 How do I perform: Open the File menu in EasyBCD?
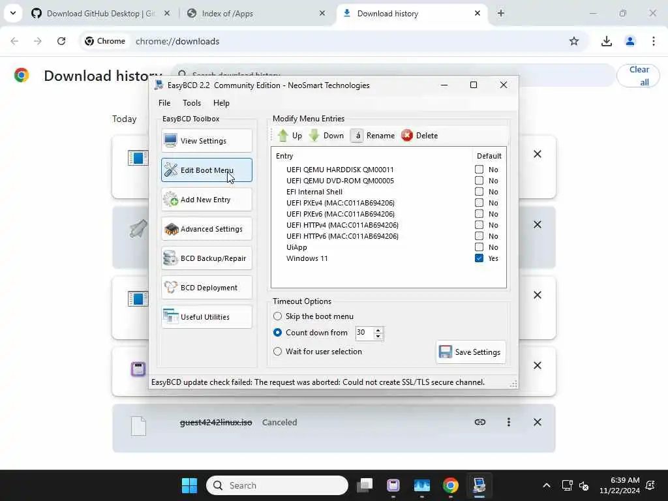164,102
